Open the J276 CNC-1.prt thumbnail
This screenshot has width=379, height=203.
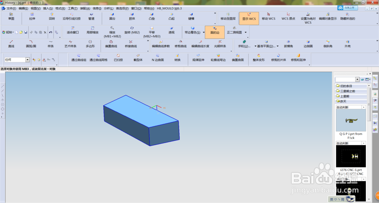[351, 156]
